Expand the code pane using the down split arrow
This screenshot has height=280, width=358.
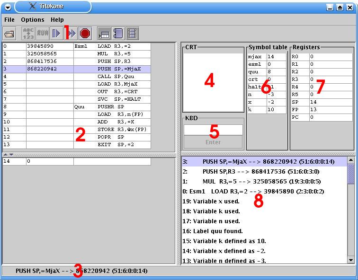(11, 155)
